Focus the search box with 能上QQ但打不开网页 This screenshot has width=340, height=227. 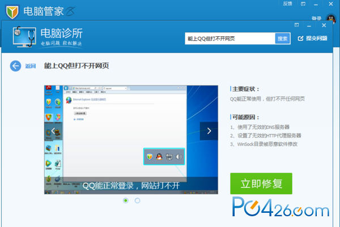click(230, 38)
